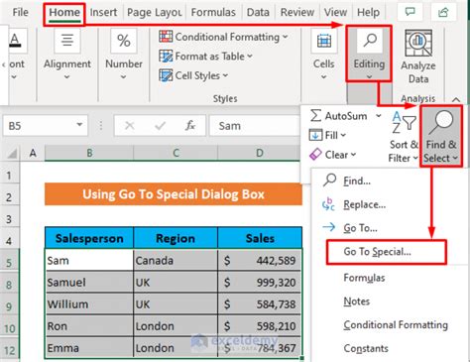Click the Comments speech bubble icon
The height and width of the screenshot is (362, 470).
tap(411, 13)
